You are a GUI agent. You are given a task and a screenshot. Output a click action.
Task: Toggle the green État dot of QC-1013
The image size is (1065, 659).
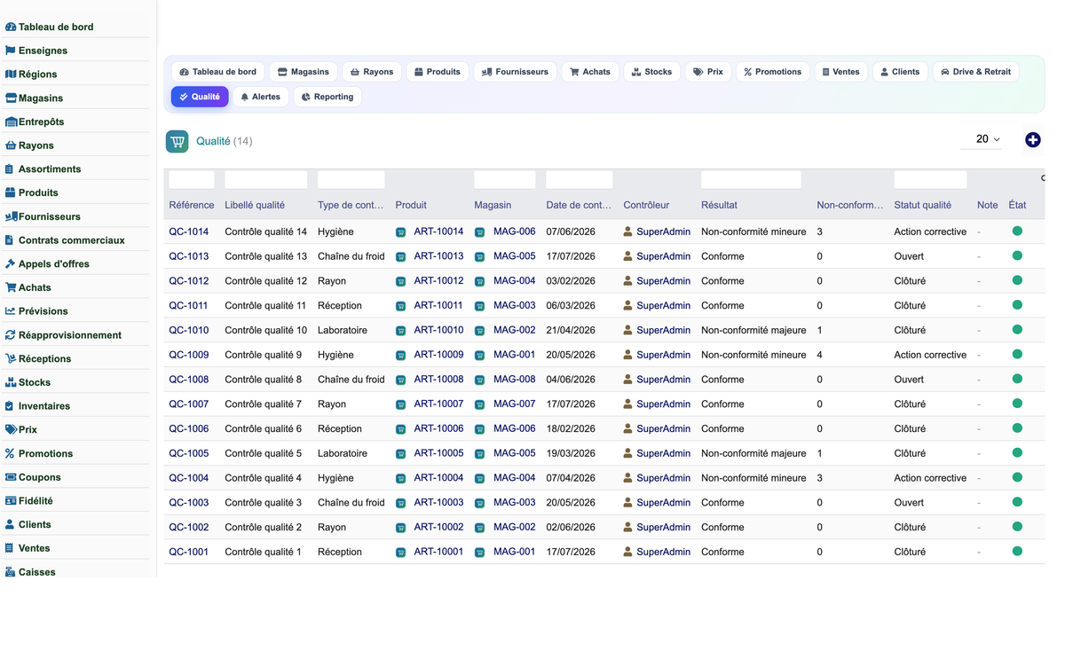click(1017, 255)
